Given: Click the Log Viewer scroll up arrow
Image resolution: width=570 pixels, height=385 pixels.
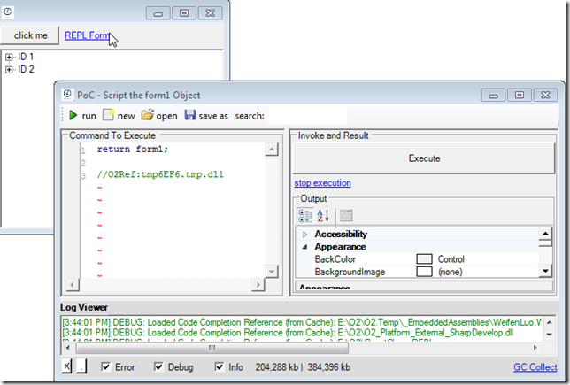Looking at the screenshot, I should (x=550, y=322).
